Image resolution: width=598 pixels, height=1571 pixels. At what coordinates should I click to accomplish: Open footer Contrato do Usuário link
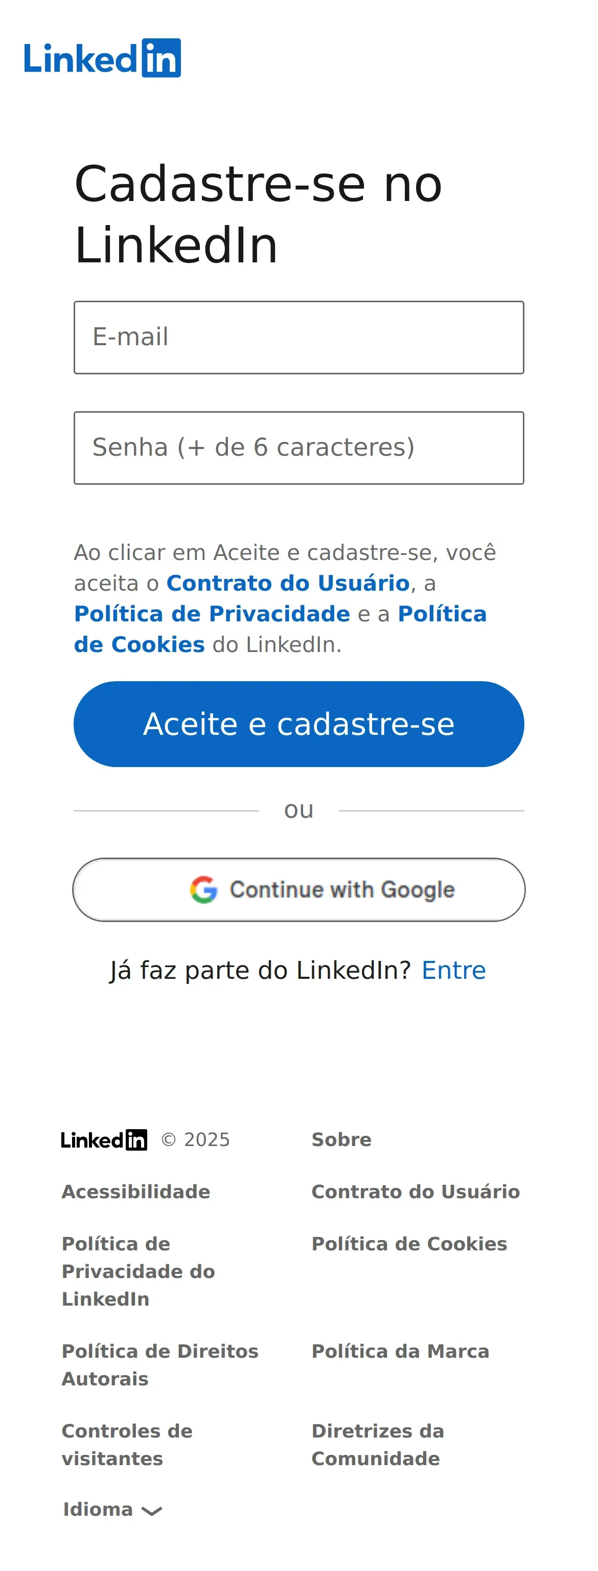click(416, 1191)
